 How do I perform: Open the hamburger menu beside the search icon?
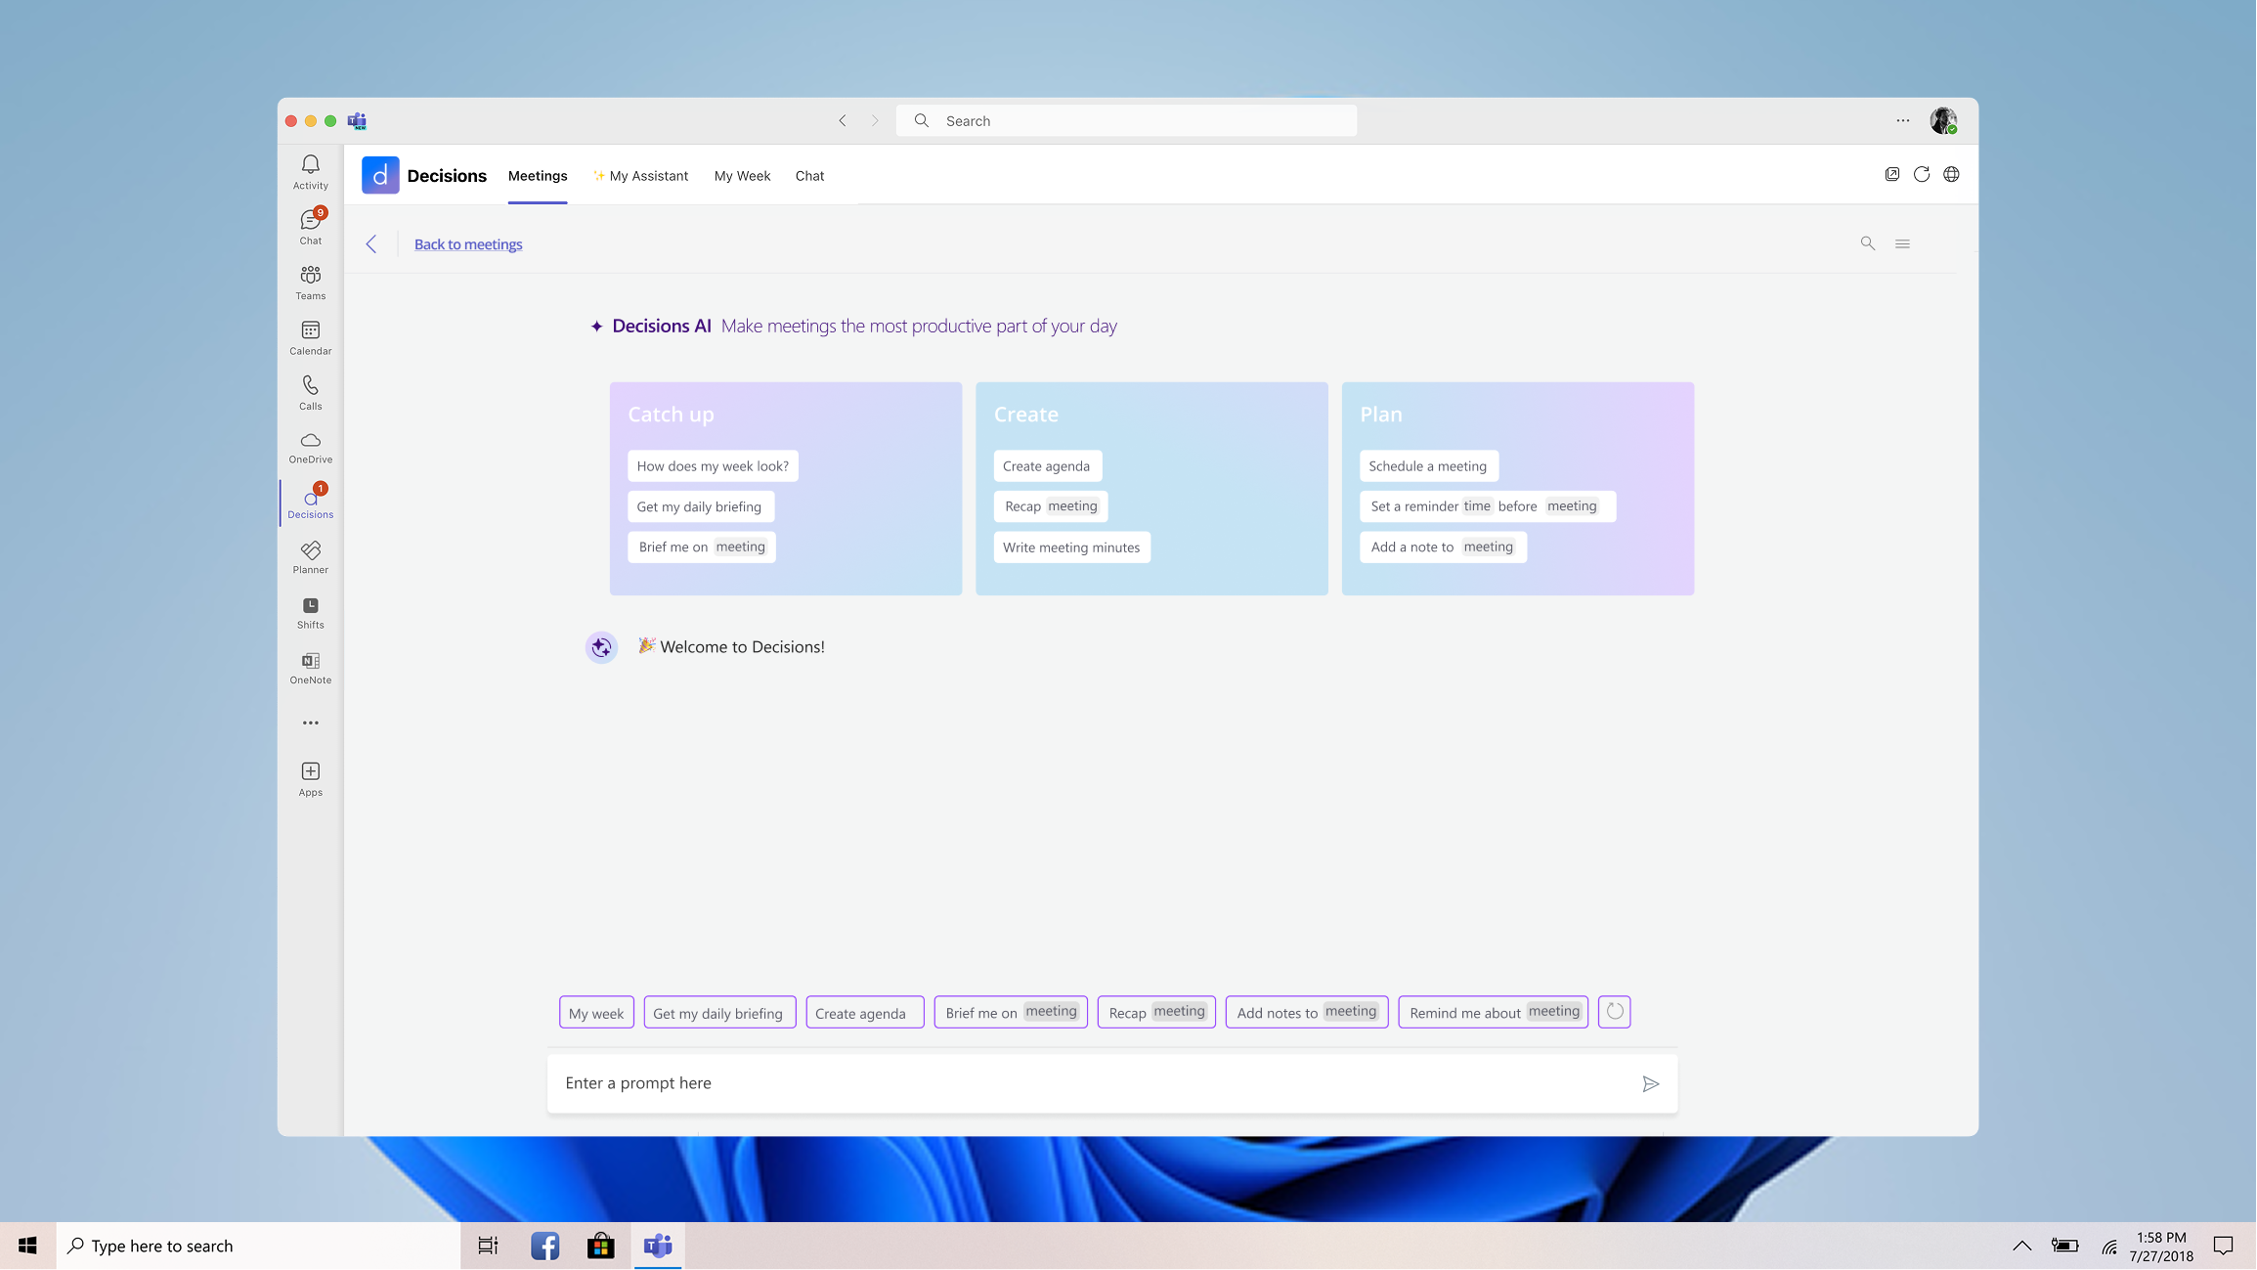[1901, 243]
